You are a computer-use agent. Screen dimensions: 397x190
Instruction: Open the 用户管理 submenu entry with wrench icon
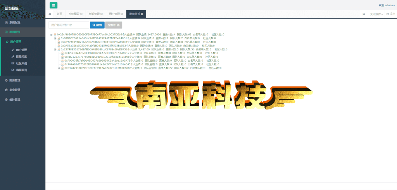tap(23, 50)
